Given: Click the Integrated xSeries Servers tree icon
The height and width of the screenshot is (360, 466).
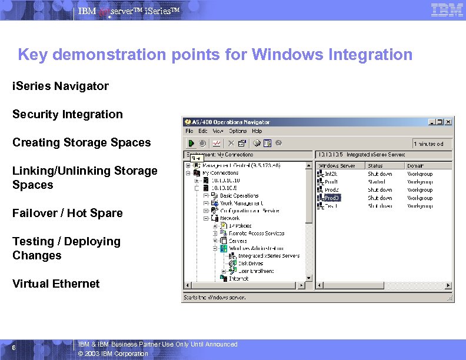Looking at the screenshot, I should [x=232, y=256].
